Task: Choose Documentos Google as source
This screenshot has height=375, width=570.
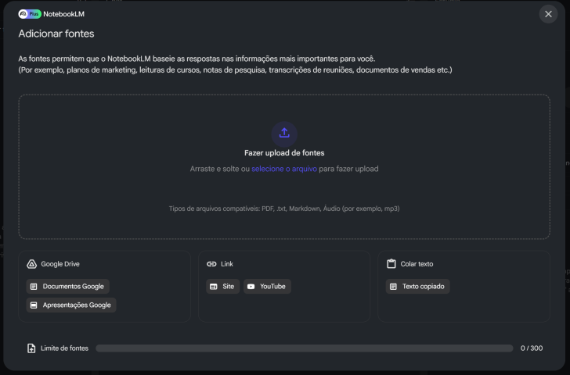Action: click(67, 287)
